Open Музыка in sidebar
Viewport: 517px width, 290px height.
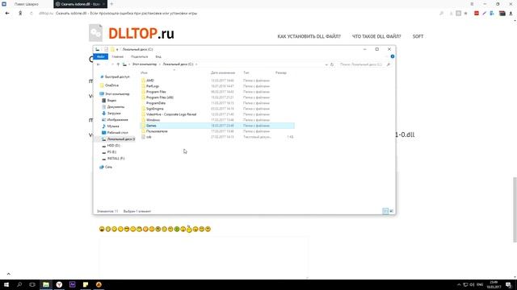click(113, 126)
